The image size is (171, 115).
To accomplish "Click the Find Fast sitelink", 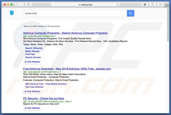I will coord(30,54).
